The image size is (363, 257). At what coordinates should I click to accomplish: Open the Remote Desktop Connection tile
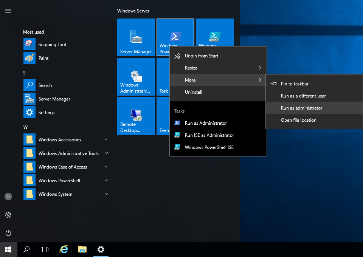pyautogui.click(x=136, y=116)
